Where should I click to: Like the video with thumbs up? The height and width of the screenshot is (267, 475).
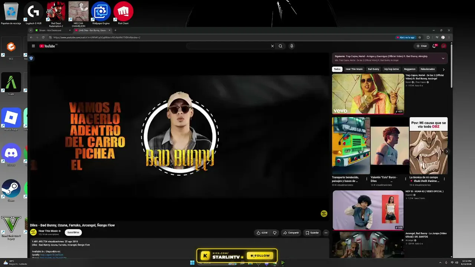tap(262, 233)
